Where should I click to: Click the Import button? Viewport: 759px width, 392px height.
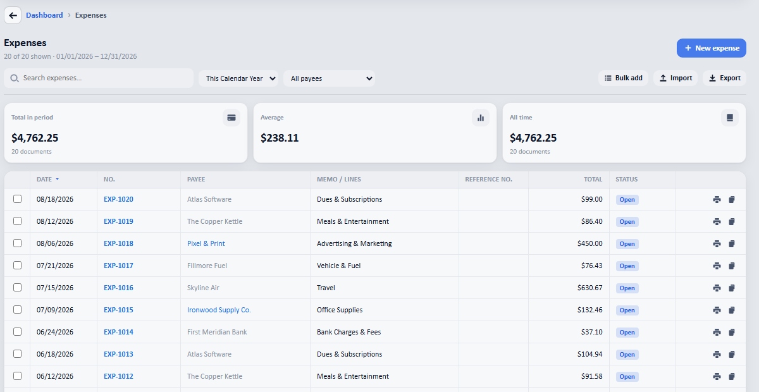[676, 78]
